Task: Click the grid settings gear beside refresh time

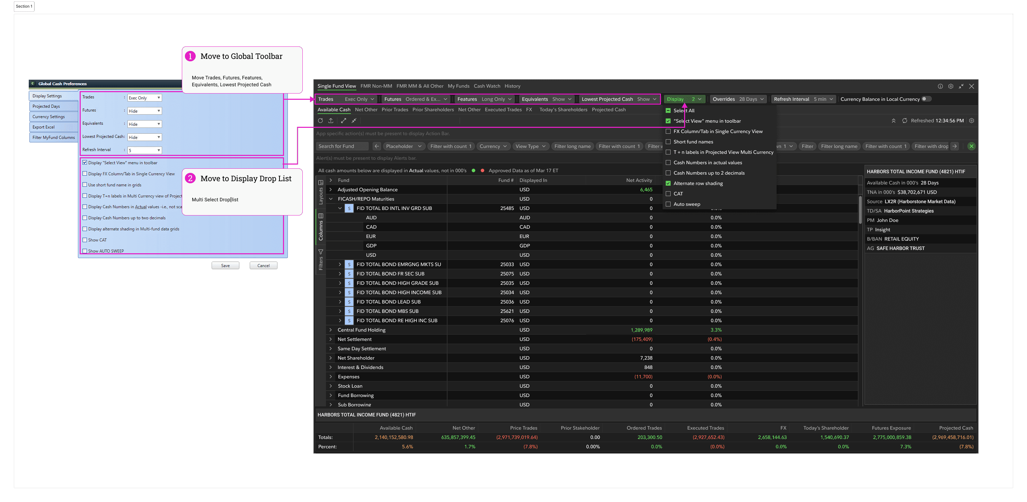Action: pyautogui.click(x=972, y=121)
